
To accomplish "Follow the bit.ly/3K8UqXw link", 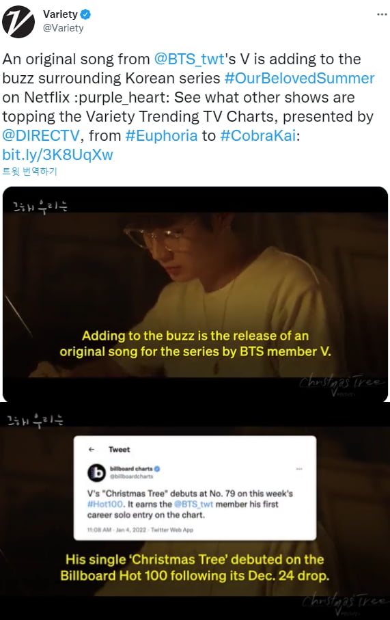I will [x=57, y=154].
